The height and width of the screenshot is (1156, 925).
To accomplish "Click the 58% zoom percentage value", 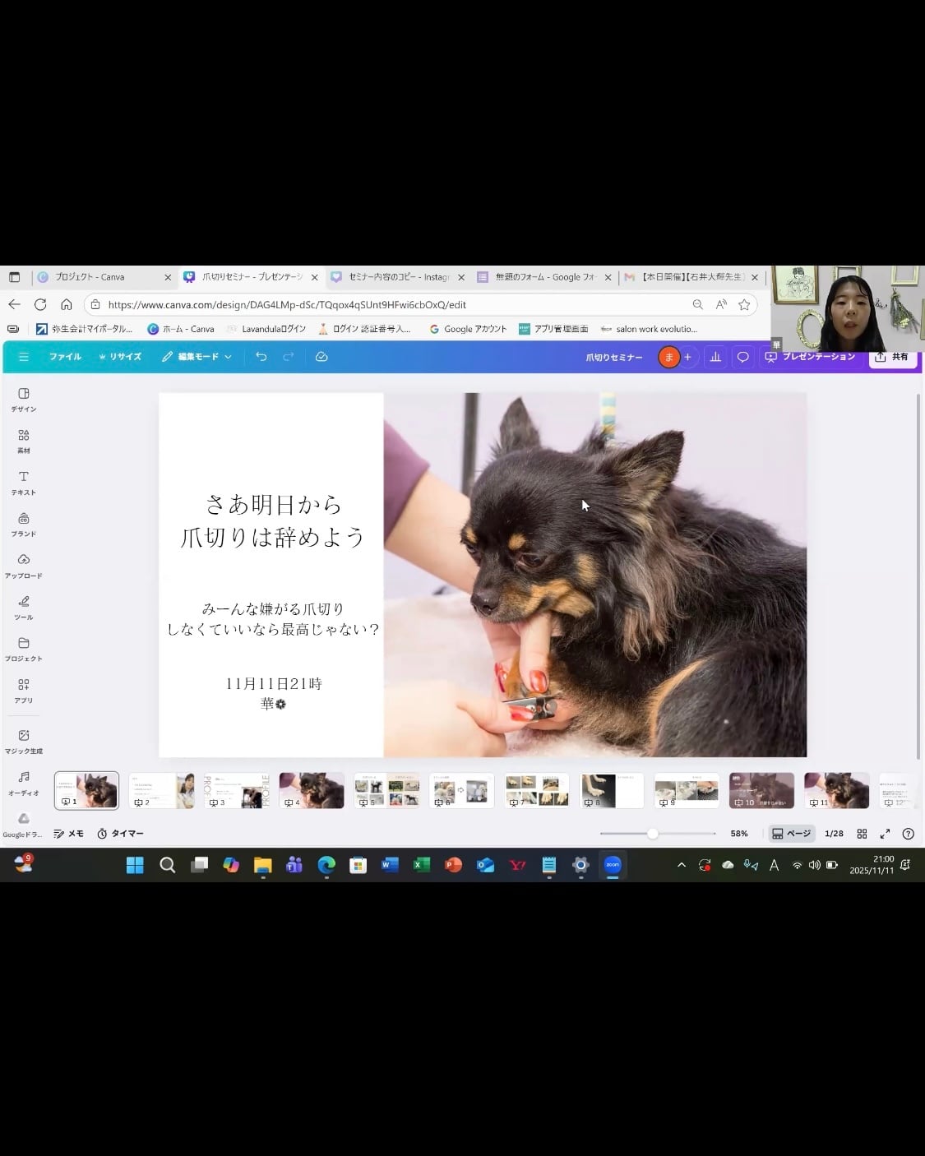I will (739, 834).
